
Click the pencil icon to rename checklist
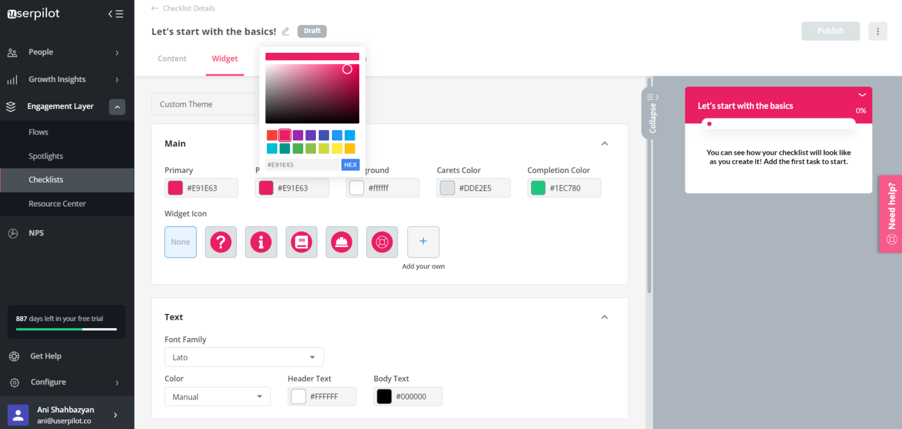(x=285, y=31)
